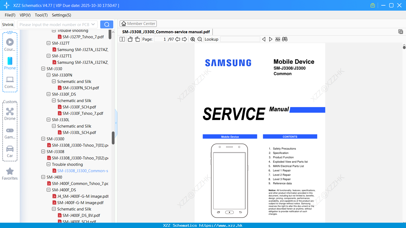Viewport: 406px width, 228px height.
Task: Collapse the SM-J3308 node
Action: (x=43, y=151)
